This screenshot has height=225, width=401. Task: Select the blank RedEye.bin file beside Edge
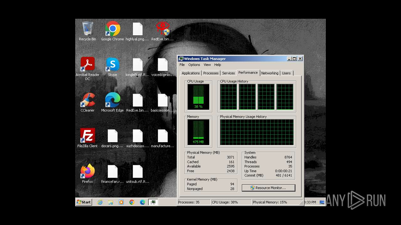138,102
